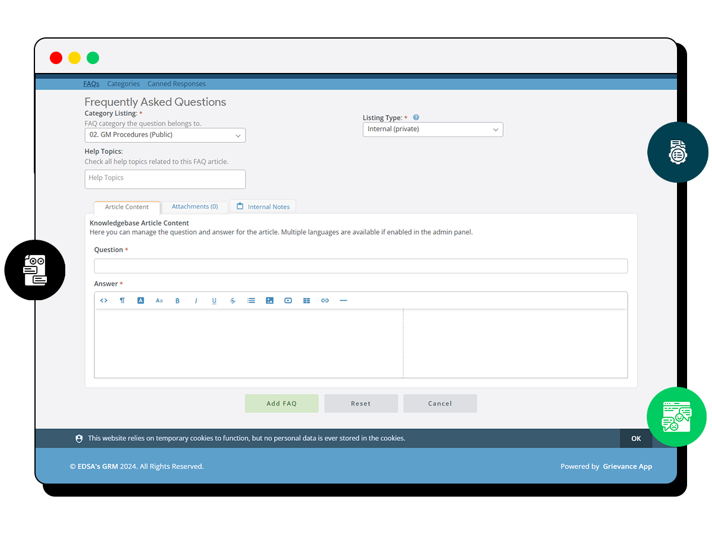Viewport: 712px width, 534px height.
Task: Open the Listing Type dropdown
Action: (x=433, y=129)
